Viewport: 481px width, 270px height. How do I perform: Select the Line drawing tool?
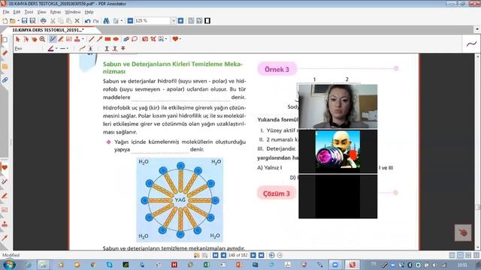pyautogui.click(x=92, y=39)
